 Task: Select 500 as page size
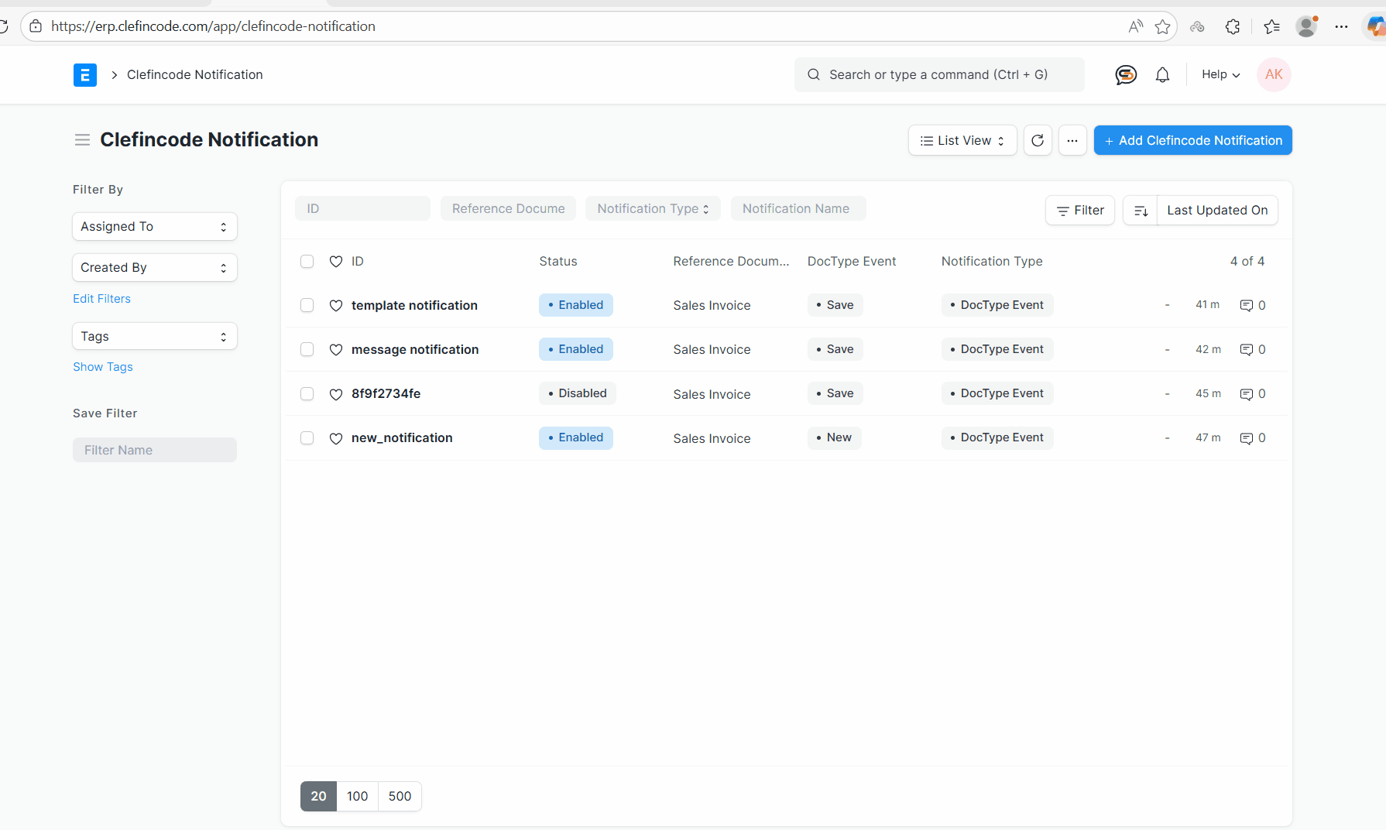(x=400, y=796)
